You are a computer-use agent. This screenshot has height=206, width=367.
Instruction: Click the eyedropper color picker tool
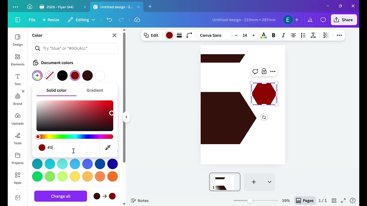[x=108, y=148]
